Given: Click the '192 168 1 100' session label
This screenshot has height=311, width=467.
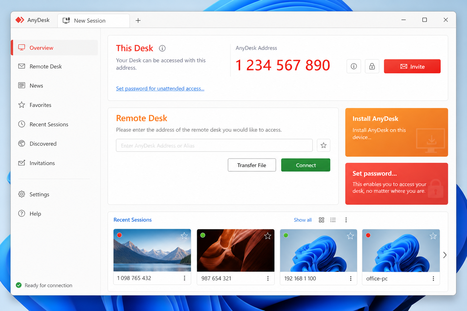Looking at the screenshot, I should [300, 279].
